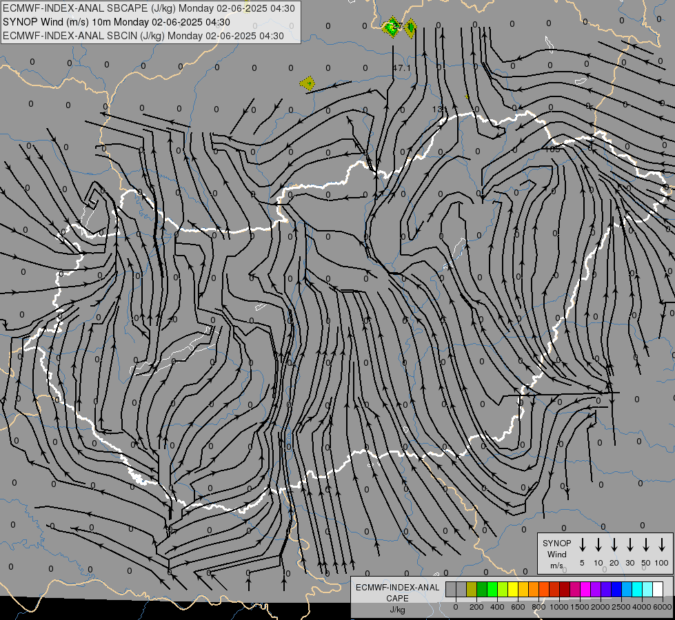Click the 'm/s' unit in wind legend
Image resolution: width=675 pixels, height=620 pixels.
pos(556,566)
